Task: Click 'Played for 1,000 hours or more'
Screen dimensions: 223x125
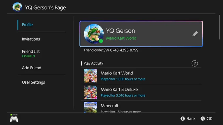Action: [x=123, y=79]
